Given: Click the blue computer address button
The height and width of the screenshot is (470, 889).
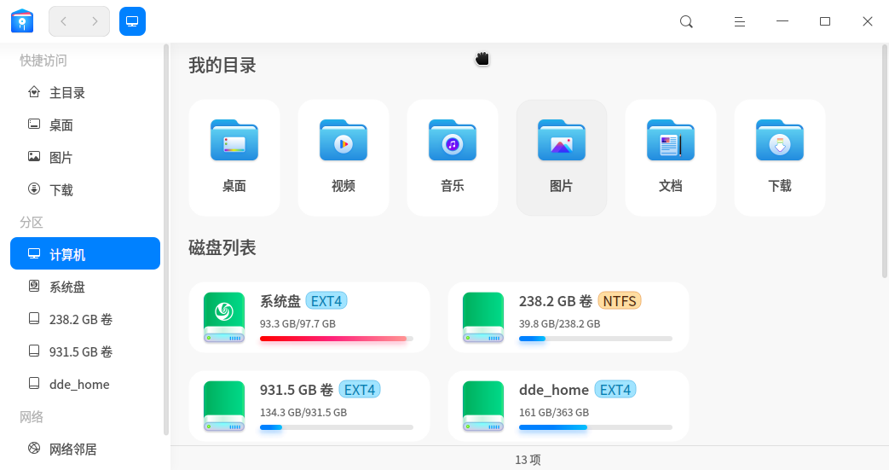Looking at the screenshot, I should (x=132, y=21).
